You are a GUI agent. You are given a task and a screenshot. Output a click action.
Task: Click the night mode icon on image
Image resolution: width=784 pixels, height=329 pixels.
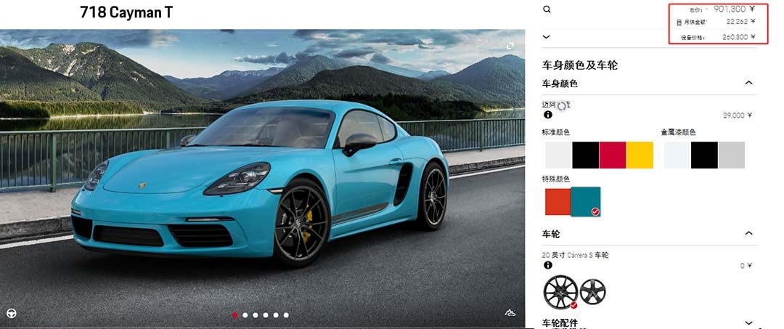(510, 313)
